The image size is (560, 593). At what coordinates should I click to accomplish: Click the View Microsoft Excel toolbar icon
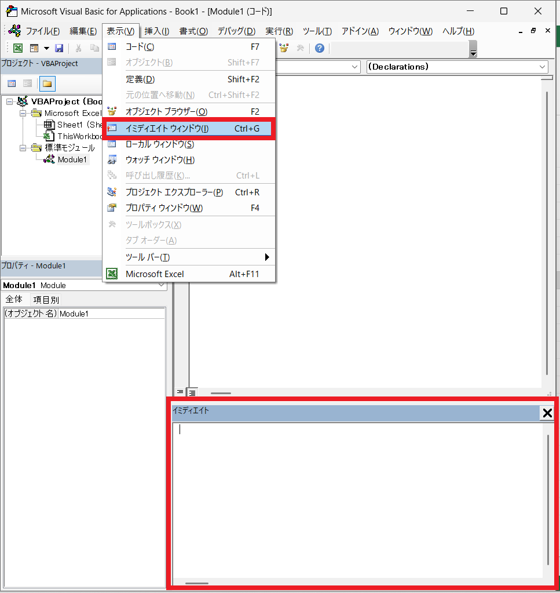[18, 48]
